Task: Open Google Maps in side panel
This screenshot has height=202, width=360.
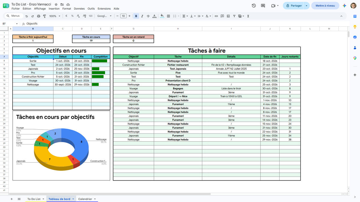Action: (355, 58)
